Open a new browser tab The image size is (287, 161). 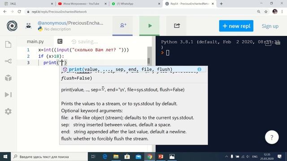click(221, 4)
